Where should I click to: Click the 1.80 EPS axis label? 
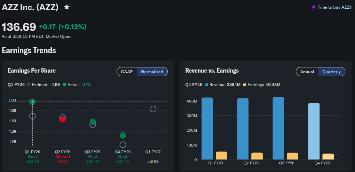click(12, 100)
